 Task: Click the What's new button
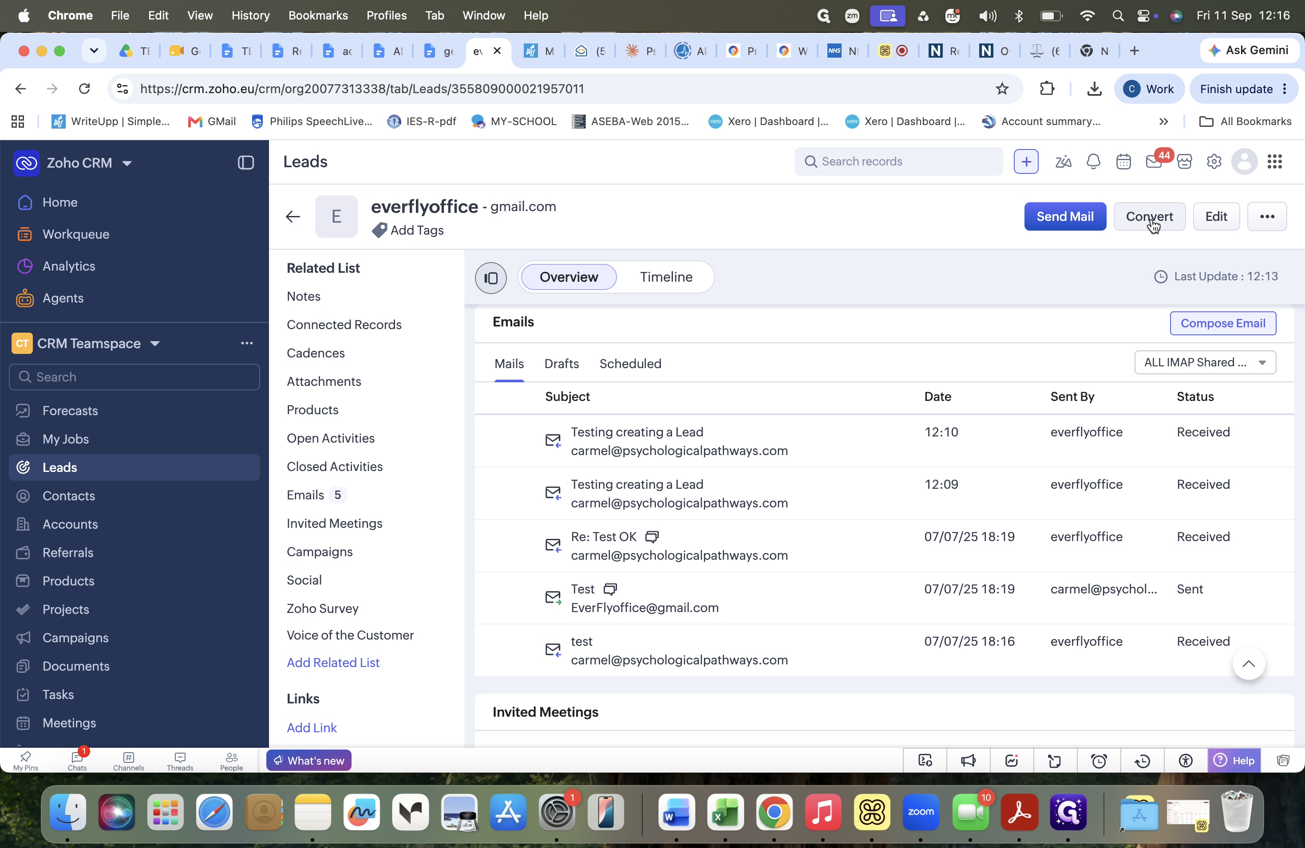[x=308, y=760]
